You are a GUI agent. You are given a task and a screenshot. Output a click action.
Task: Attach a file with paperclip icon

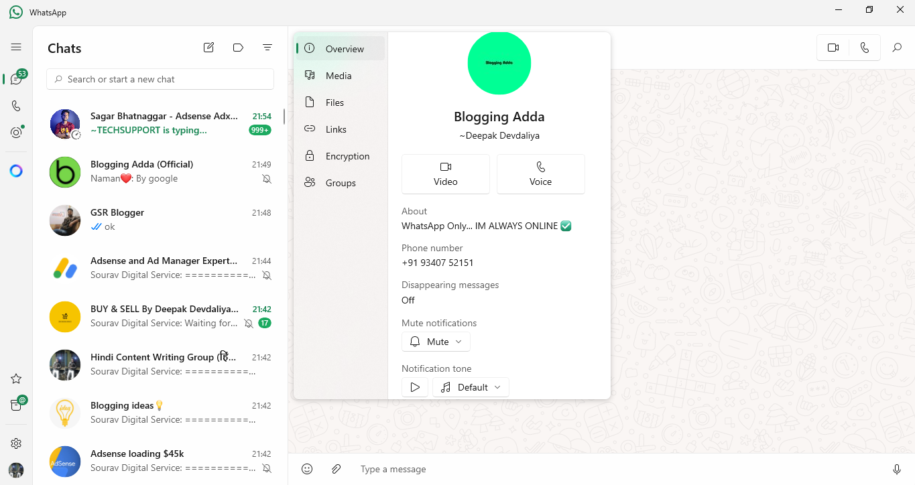coord(337,469)
